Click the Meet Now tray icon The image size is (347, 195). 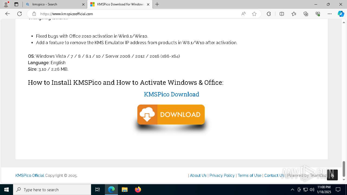[x=299, y=190]
